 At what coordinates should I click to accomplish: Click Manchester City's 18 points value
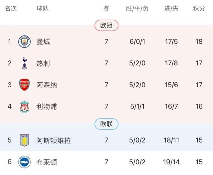coord(199,42)
